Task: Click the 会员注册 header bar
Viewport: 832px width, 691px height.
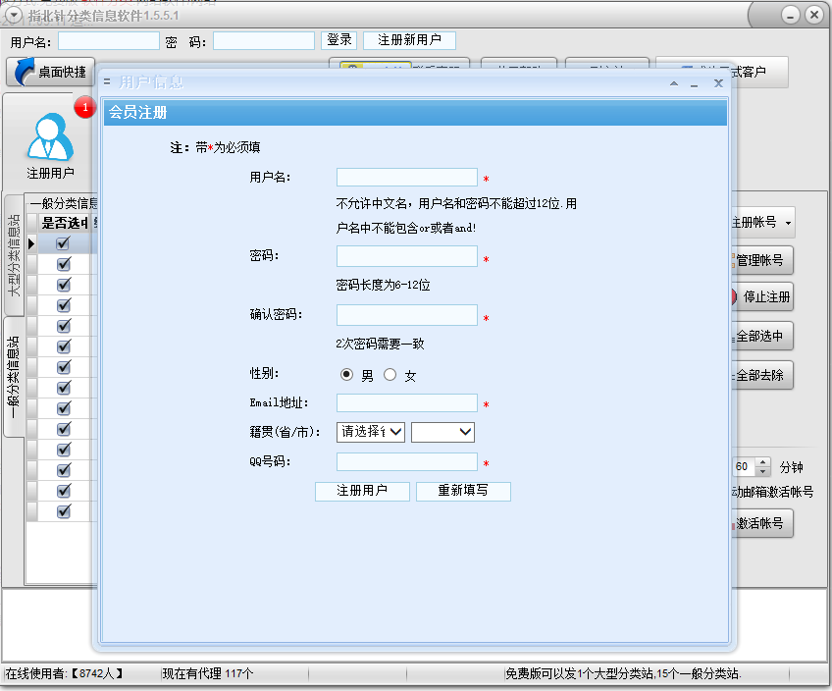Action: [415, 112]
